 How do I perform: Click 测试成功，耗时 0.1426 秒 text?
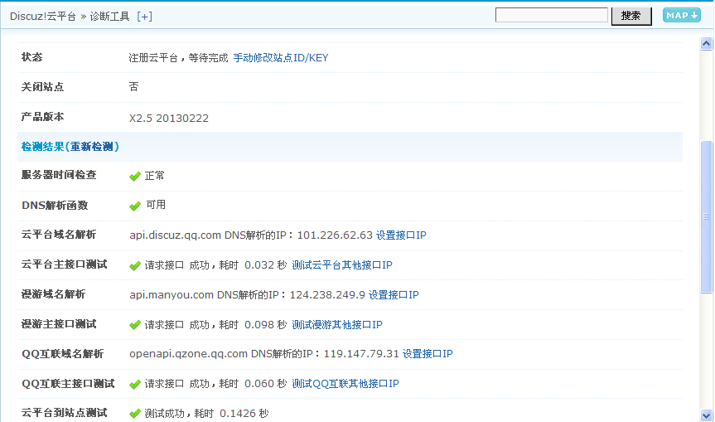point(206,414)
